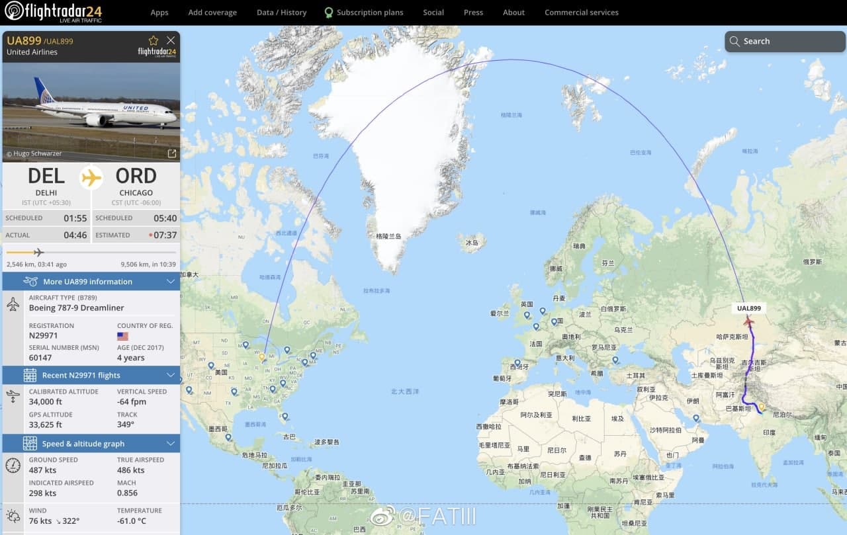This screenshot has width=847, height=535.
Task: Star flight UA899 as favorite
Action: 154,40
